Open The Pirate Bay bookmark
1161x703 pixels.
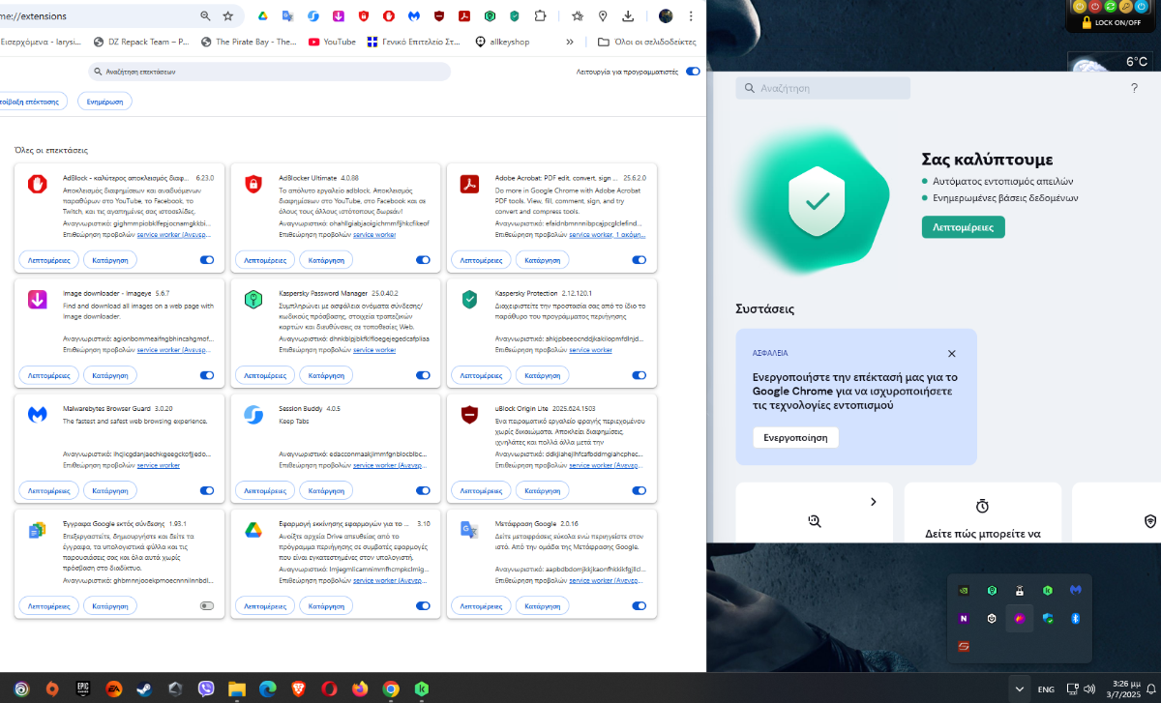(x=249, y=42)
